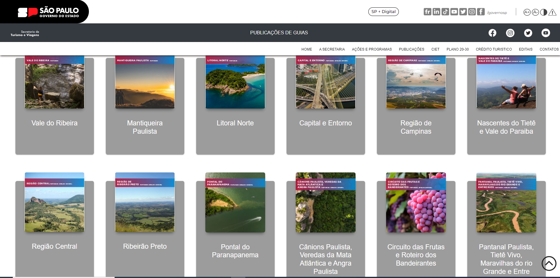Increase font size with A+ button
Viewport: 560px width, 278px height.
click(x=527, y=12)
